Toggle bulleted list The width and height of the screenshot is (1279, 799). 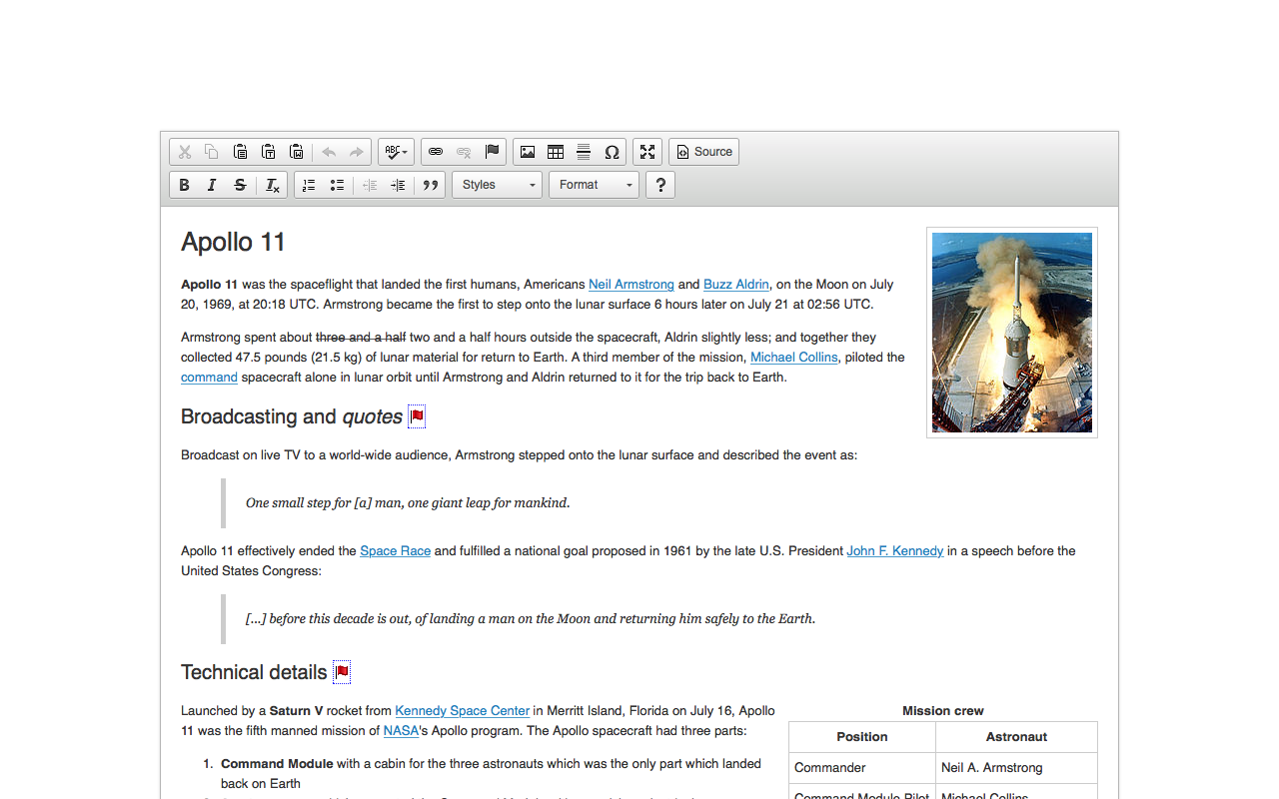click(337, 185)
